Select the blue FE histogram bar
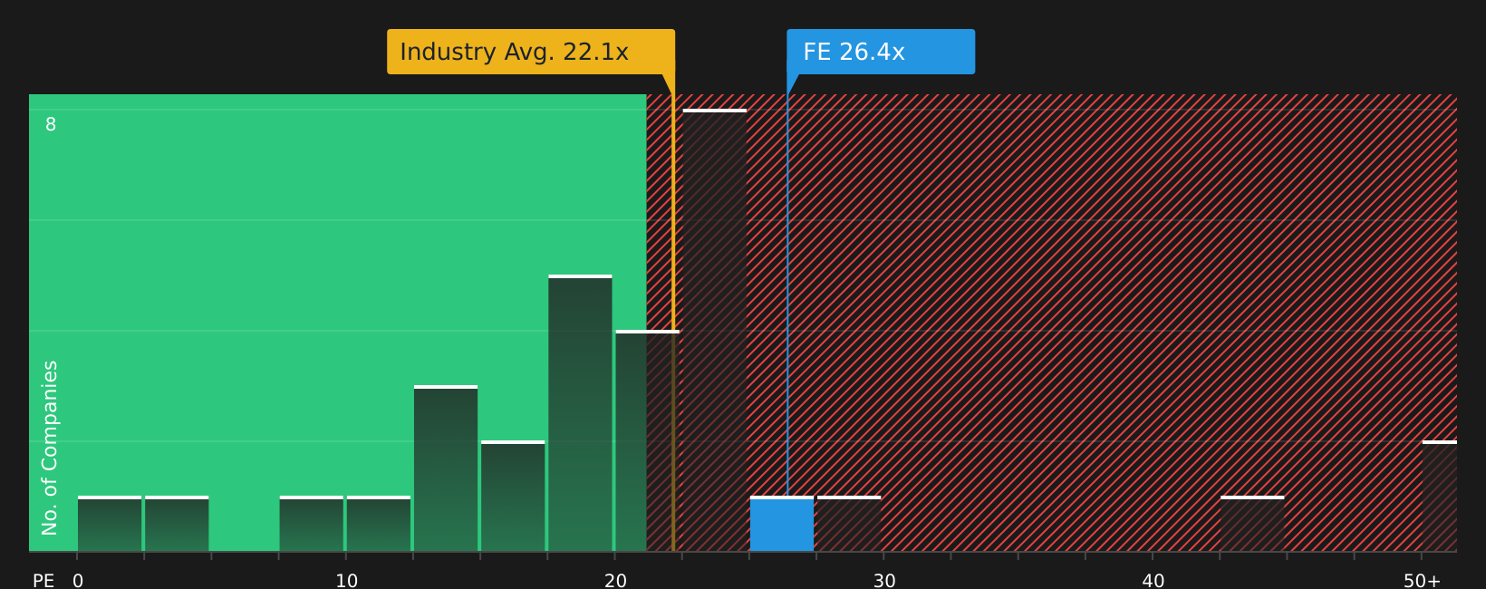This screenshot has width=1486, height=589. pyautogui.click(x=782, y=524)
